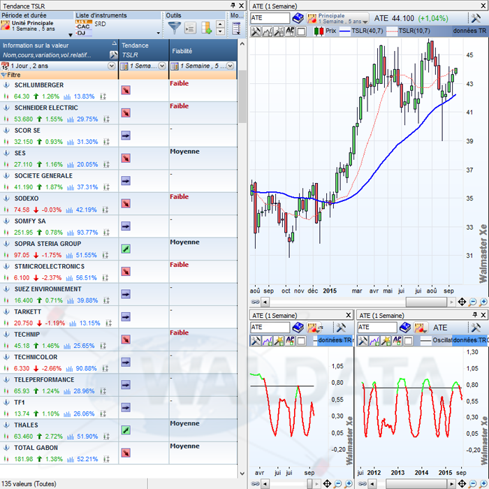Click the link chain icon under main chart
Screen dimensions: 489x489
tap(256, 302)
